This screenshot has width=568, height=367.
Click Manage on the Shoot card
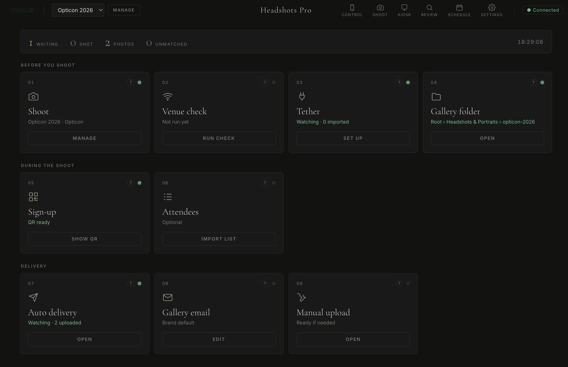85,138
